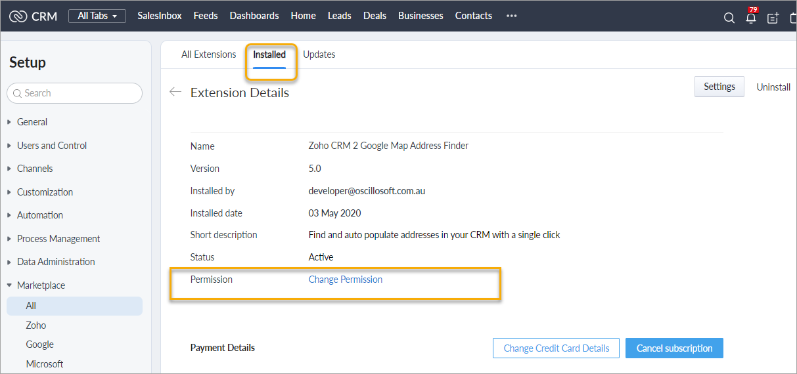
Task: Open the Dashboards module
Action: click(x=254, y=16)
